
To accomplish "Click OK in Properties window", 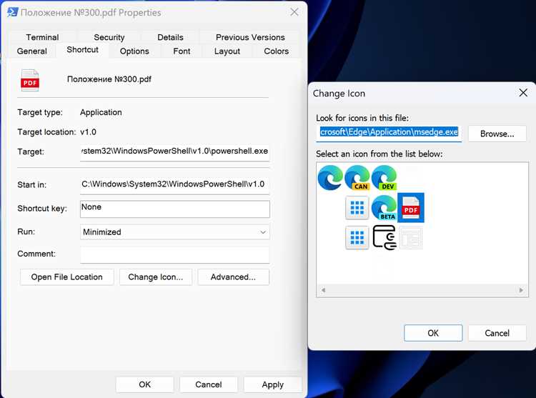I will [144, 384].
